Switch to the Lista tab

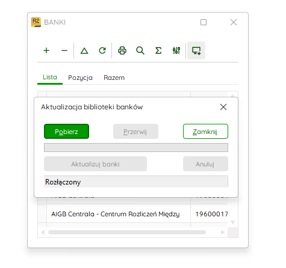pos(50,78)
